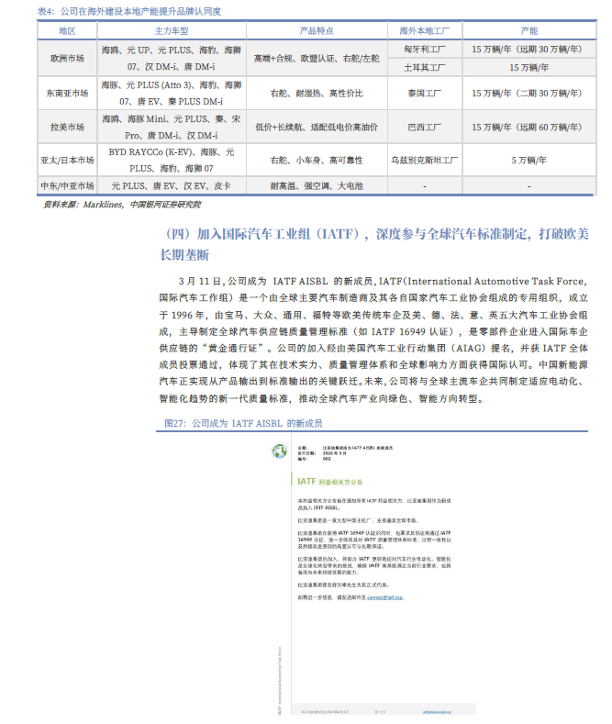Click the 高端+合规 features cell
Image resolution: width=612 pixels, height=724 pixels.
317,58
